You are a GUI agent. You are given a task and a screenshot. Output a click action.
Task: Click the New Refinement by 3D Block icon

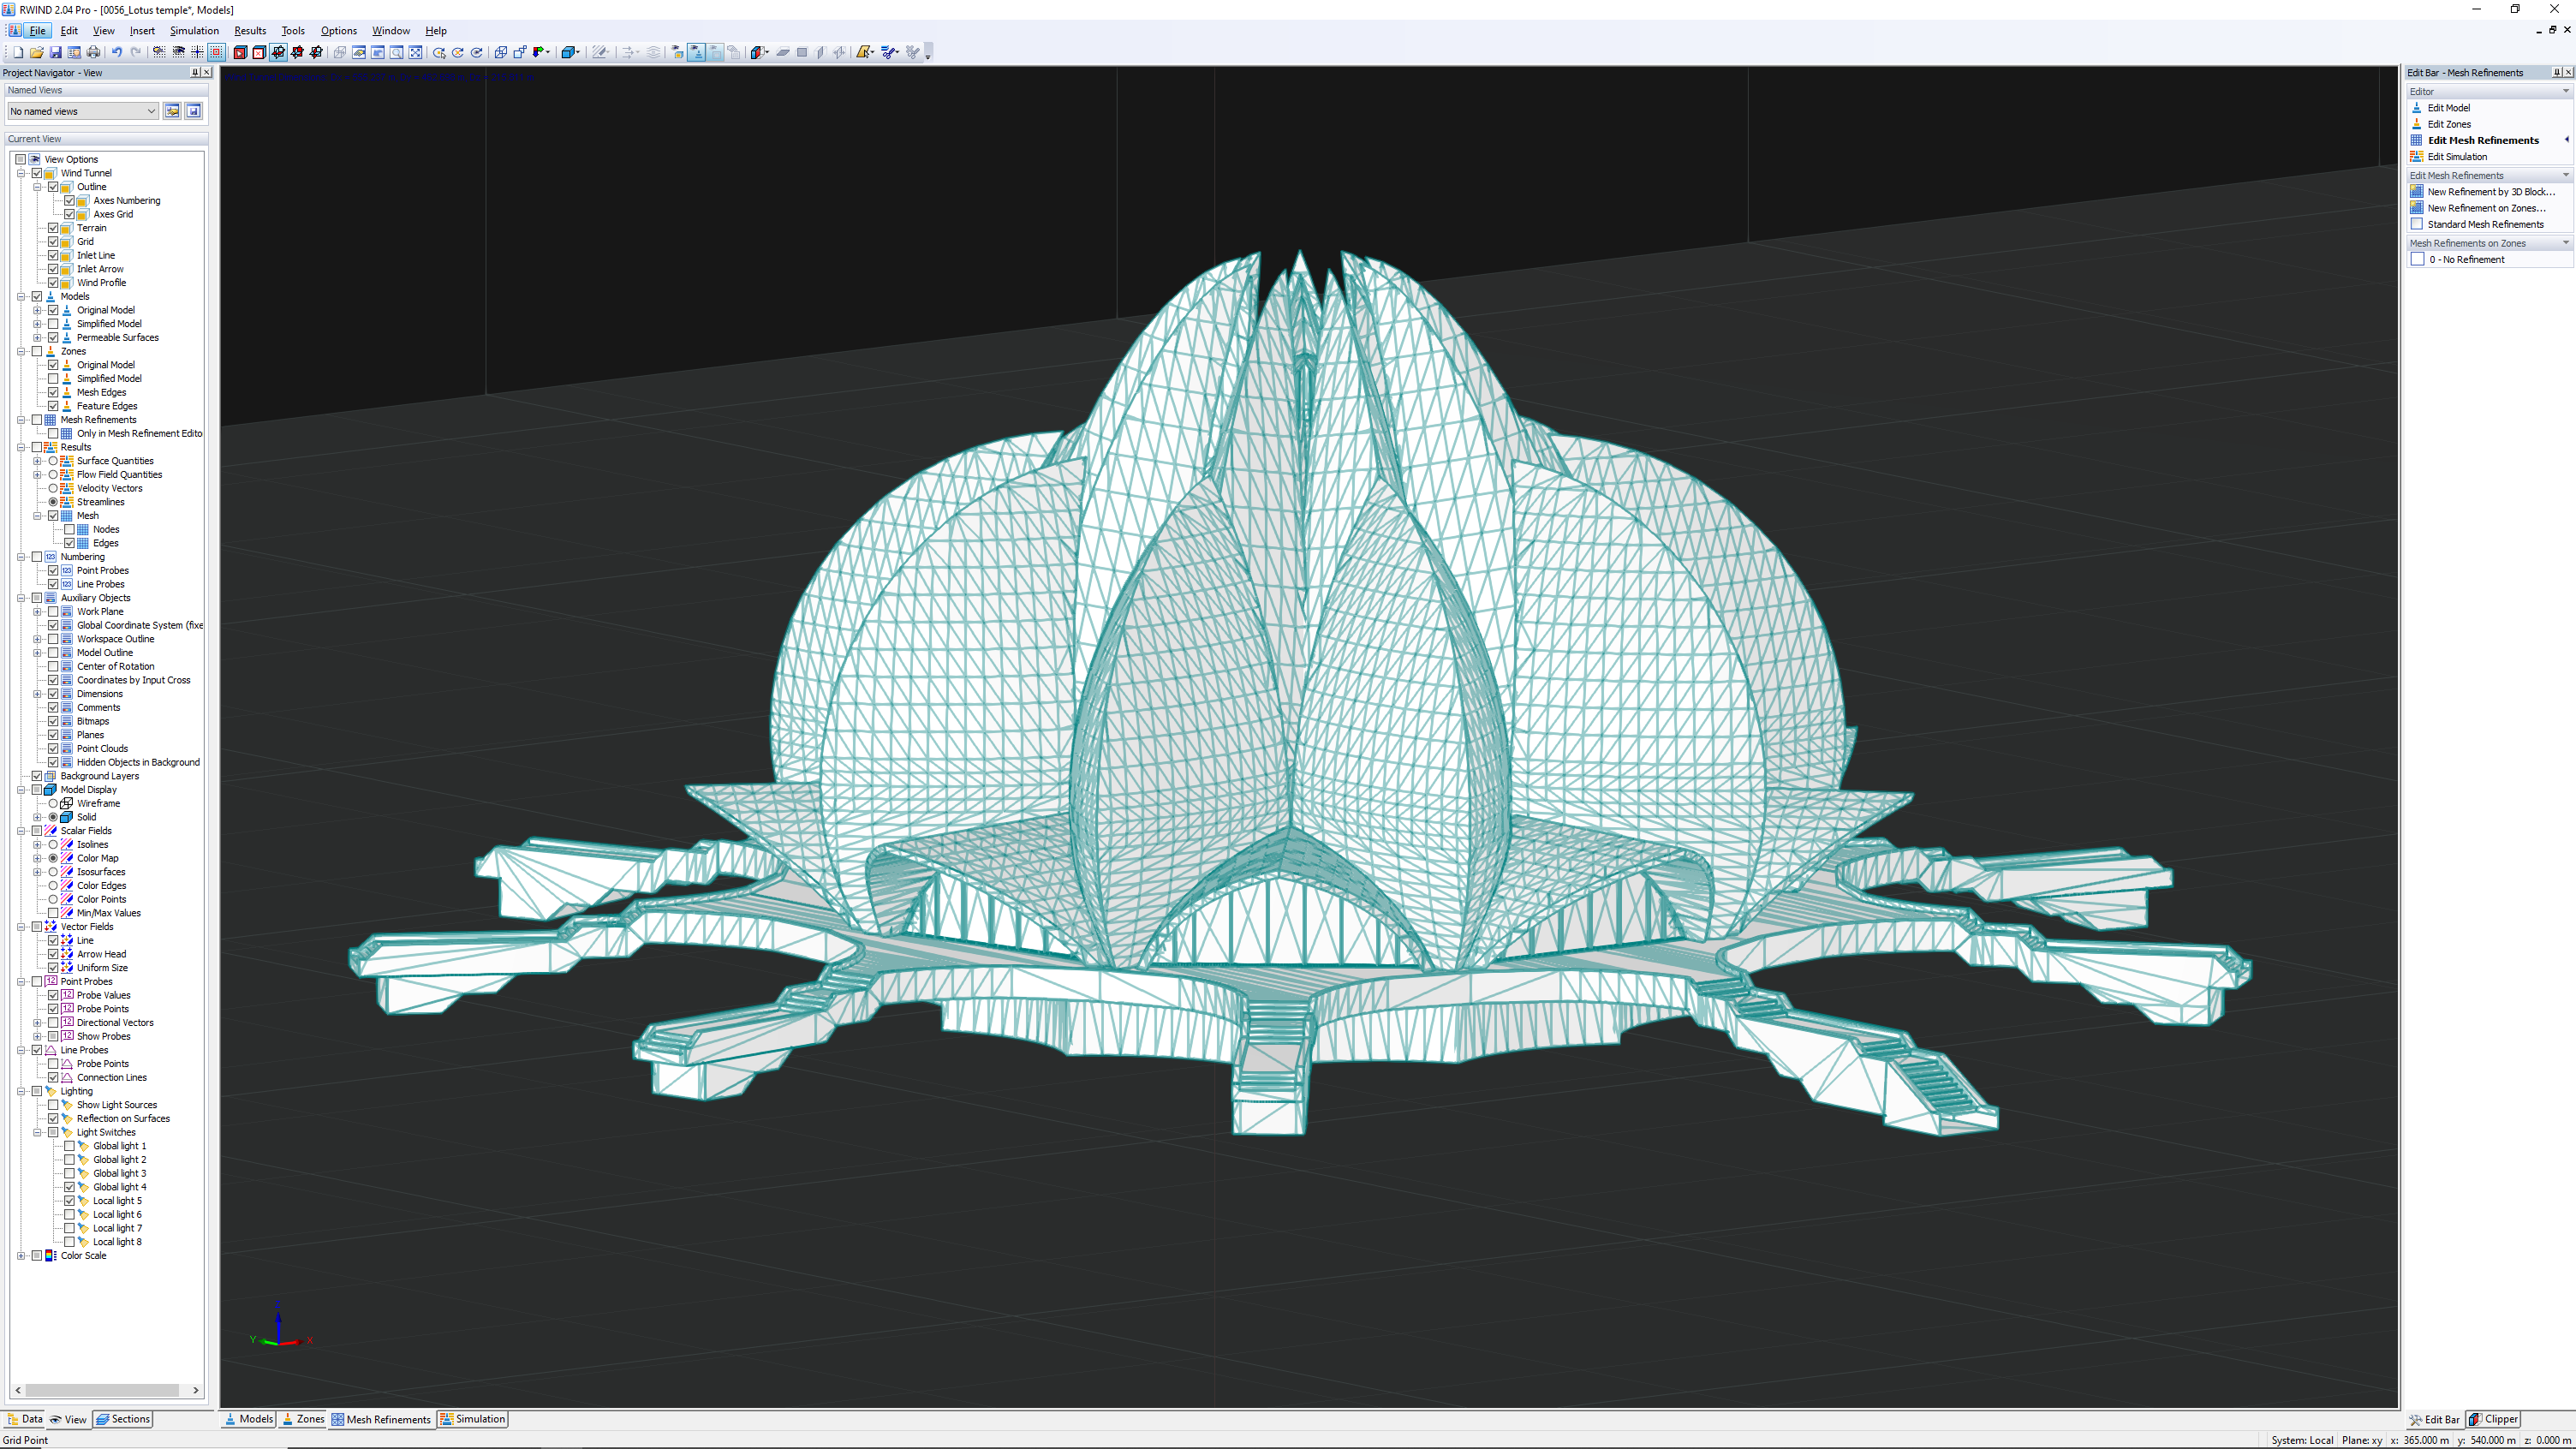click(x=2417, y=191)
